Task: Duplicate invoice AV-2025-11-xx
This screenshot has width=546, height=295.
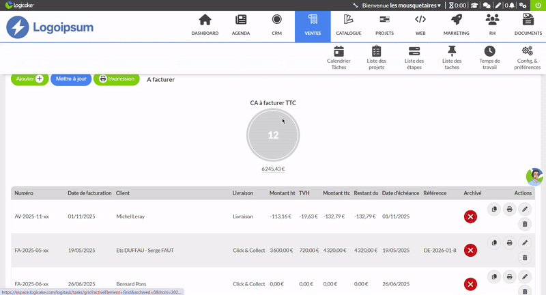Action: coord(494,209)
